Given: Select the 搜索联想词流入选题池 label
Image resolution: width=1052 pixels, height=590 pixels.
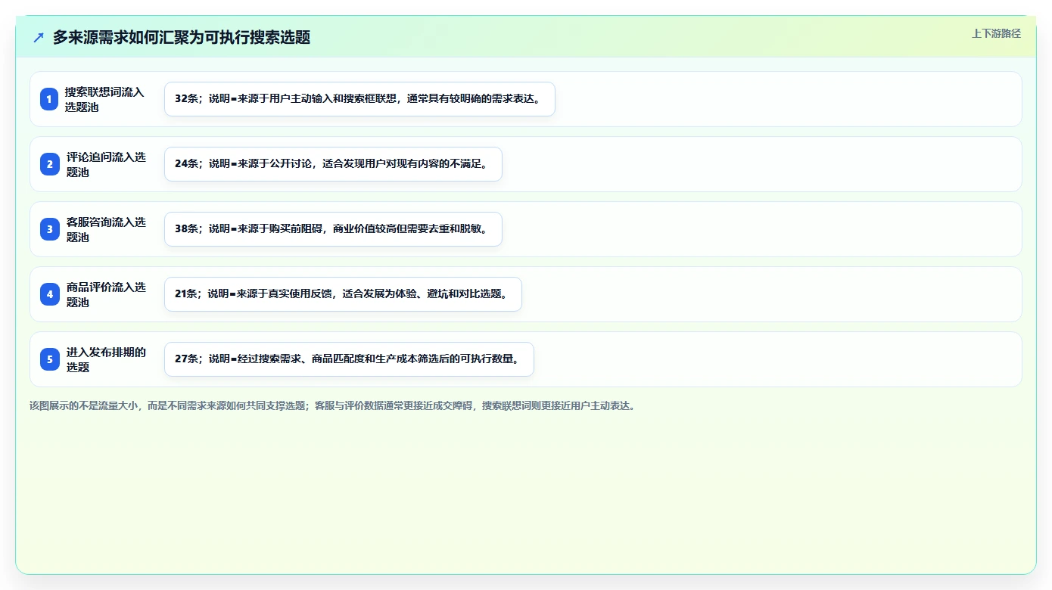Looking at the screenshot, I should click(x=105, y=99).
